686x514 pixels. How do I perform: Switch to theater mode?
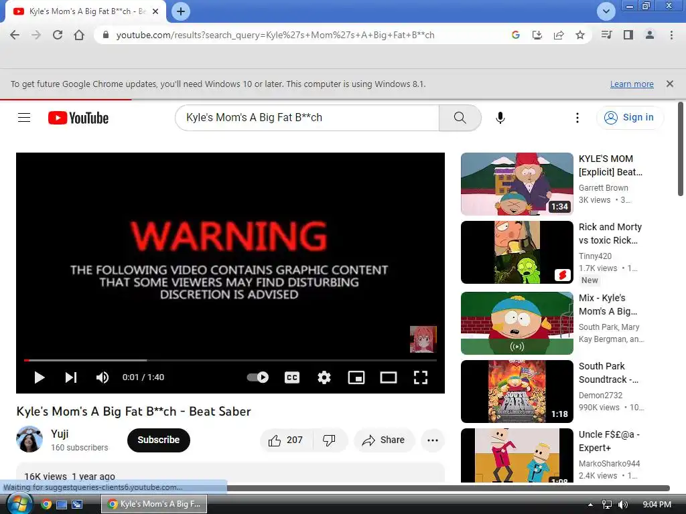coord(389,377)
